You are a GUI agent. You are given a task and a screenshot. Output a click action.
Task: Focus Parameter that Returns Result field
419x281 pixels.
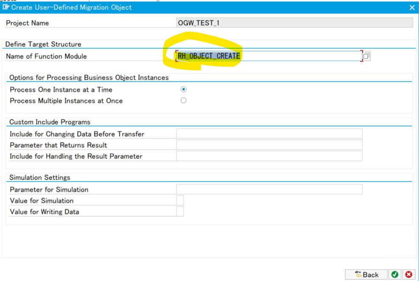click(269, 145)
